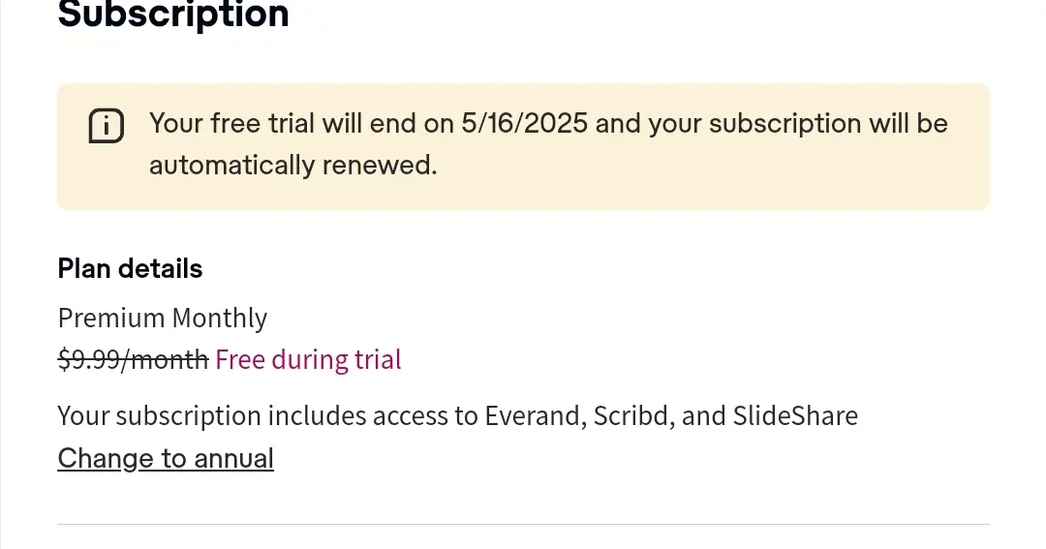Click the crossed-out $9.99/month price
Viewport: 1046px width, 549px height.
click(133, 359)
